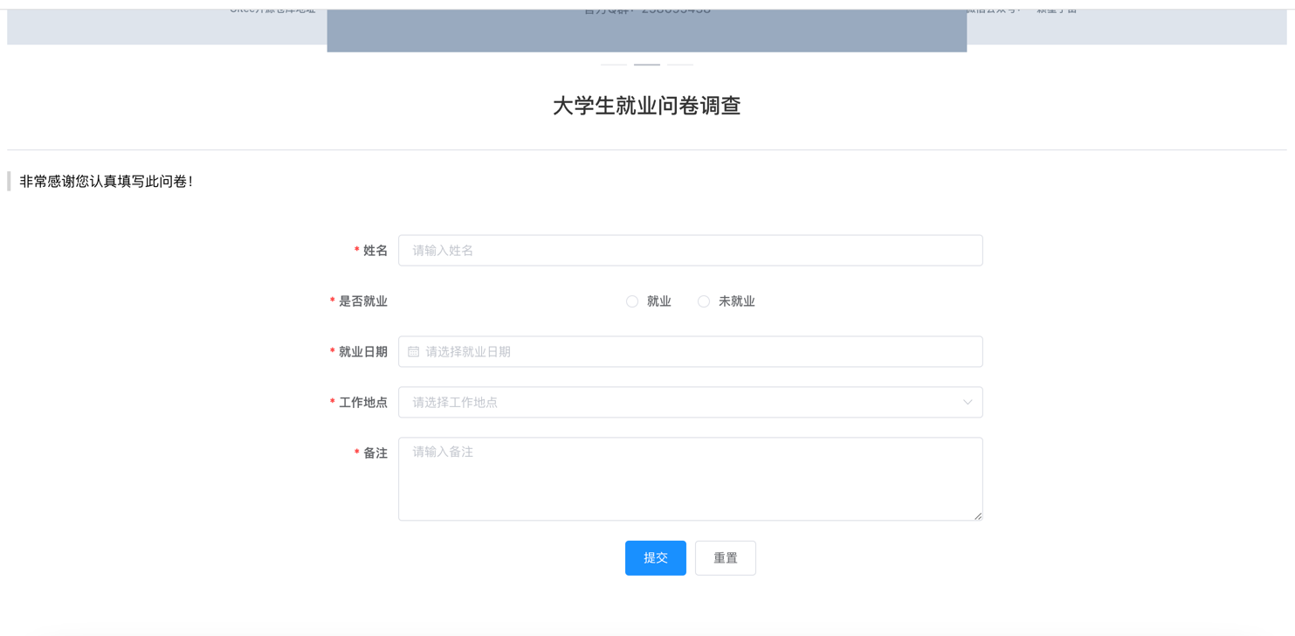
Task: Select the 未就业 radio button
Action: 704,301
